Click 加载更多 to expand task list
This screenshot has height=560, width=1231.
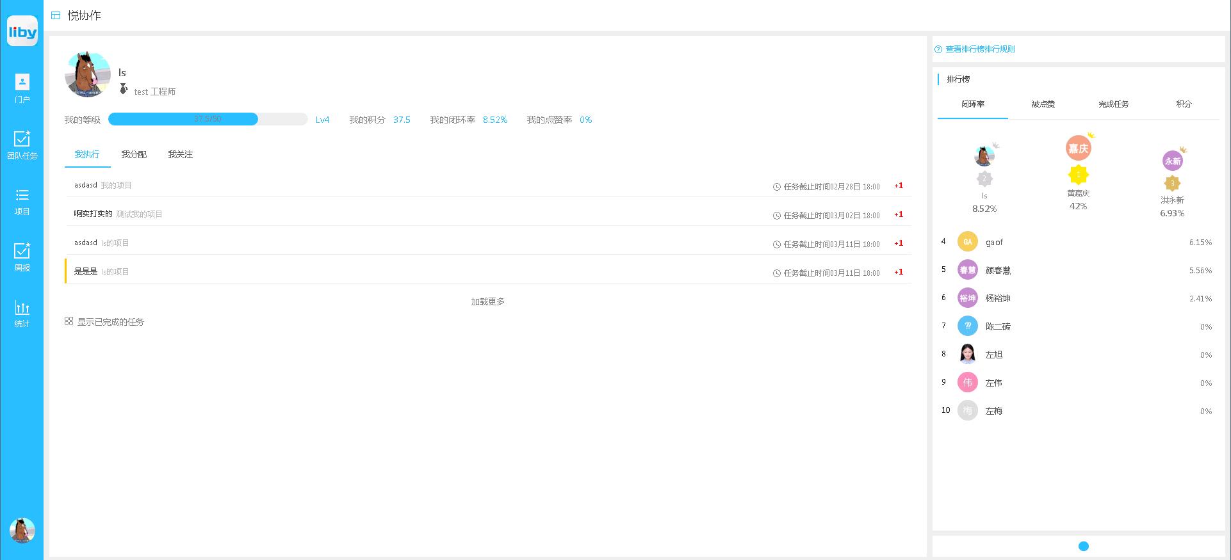click(x=487, y=301)
